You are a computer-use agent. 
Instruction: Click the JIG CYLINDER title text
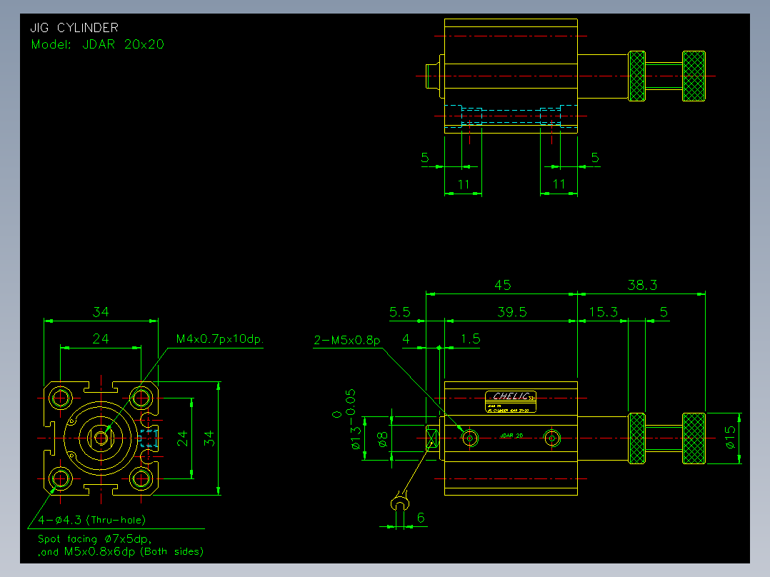74,28
